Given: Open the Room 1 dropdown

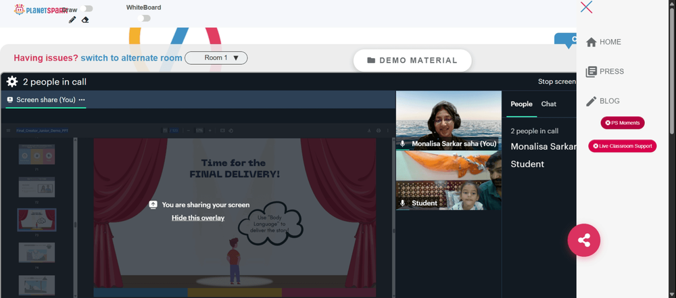Looking at the screenshot, I should [x=216, y=58].
